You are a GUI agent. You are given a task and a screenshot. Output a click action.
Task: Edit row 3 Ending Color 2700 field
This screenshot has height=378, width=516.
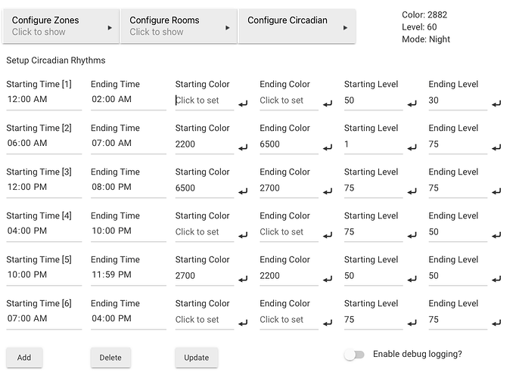coord(288,188)
